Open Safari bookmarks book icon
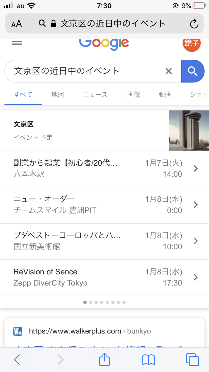The width and height of the screenshot is (209, 372). tap(148, 360)
